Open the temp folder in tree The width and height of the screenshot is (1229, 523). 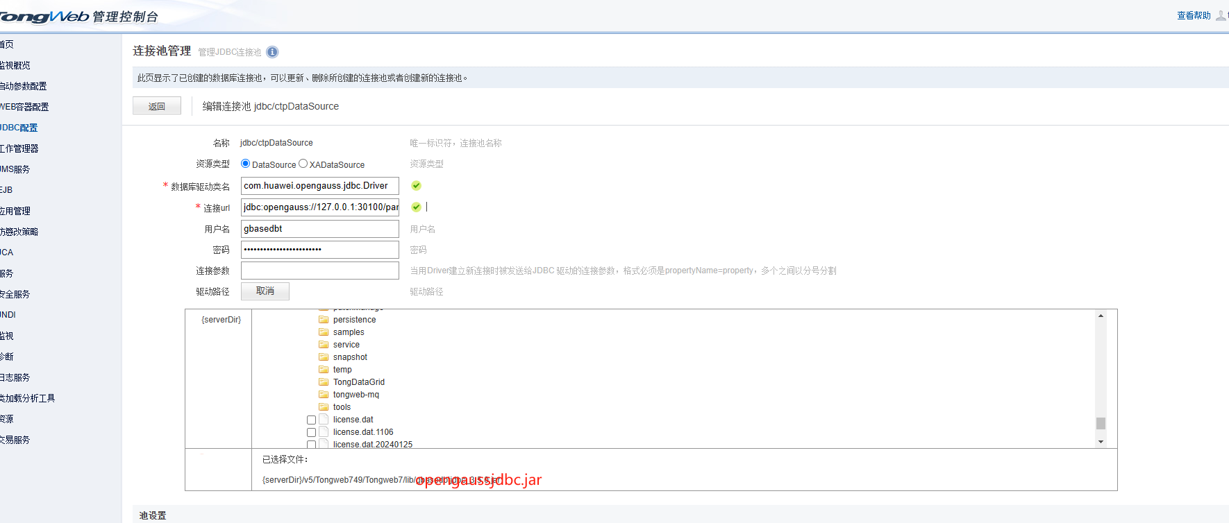(x=342, y=370)
